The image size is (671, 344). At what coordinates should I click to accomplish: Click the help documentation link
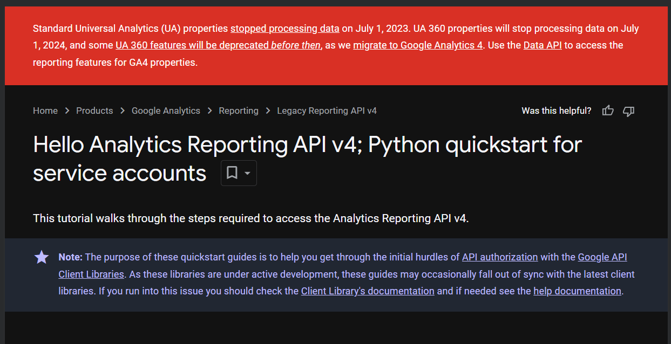tap(577, 291)
